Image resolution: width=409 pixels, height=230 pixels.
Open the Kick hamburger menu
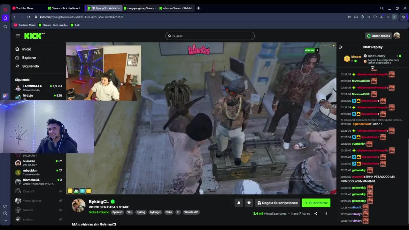pos(18,36)
